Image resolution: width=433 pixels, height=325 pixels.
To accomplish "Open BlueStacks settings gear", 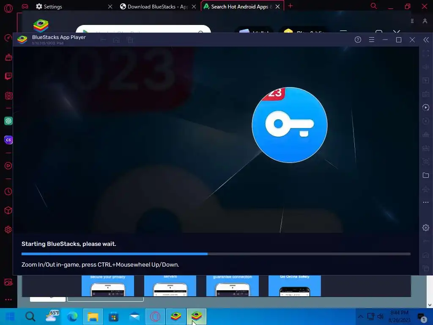I will coord(426,228).
